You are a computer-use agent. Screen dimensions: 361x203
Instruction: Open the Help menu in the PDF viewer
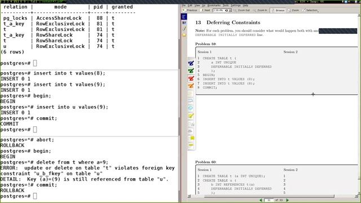tap(245, 5)
